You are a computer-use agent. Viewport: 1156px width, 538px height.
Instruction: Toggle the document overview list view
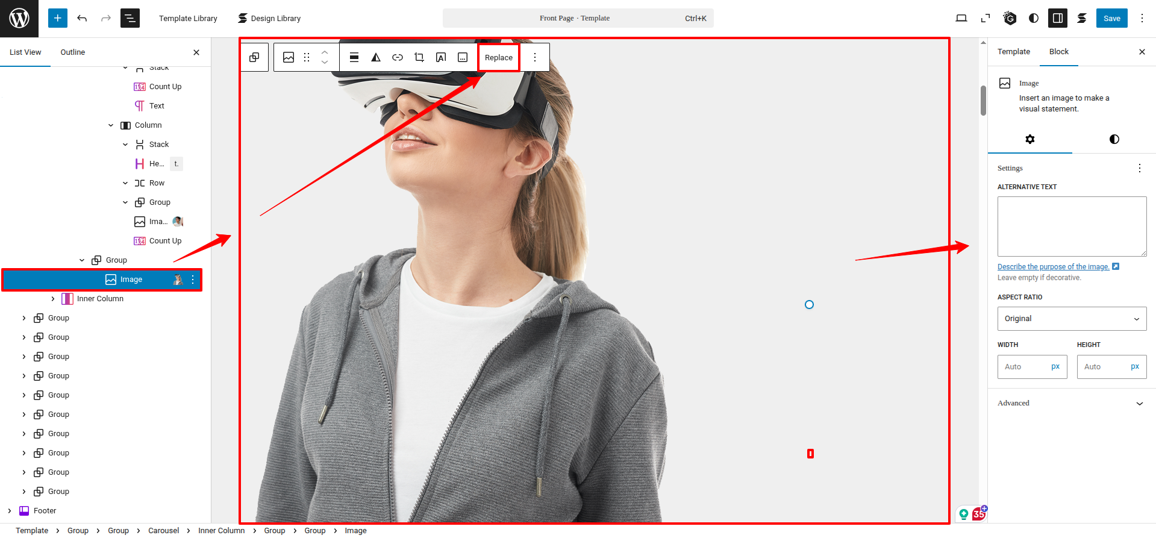[x=130, y=18]
